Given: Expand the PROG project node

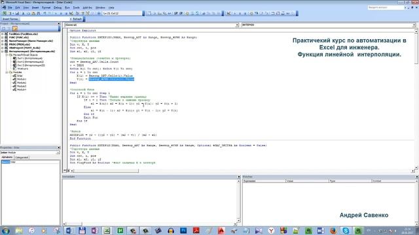Looking at the screenshot, I should click(x=3, y=44).
